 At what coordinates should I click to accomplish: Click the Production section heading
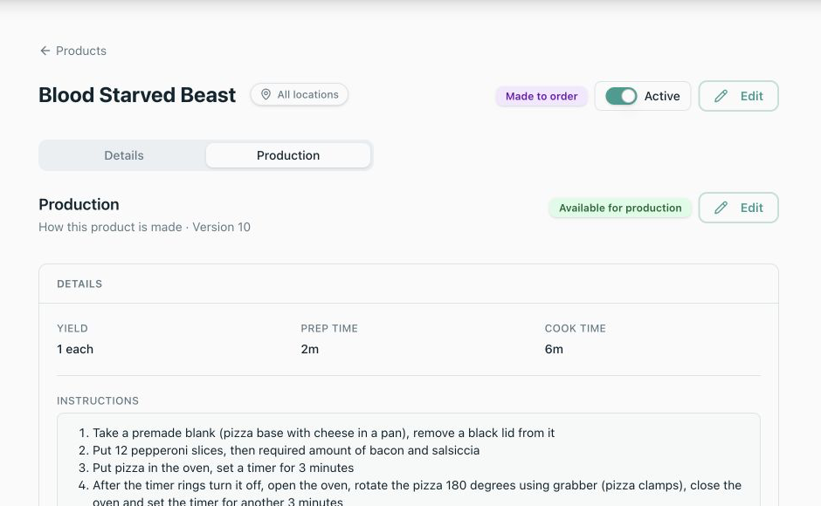click(x=79, y=204)
